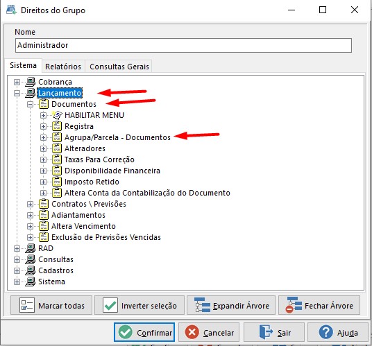Expand the Alteradores node

point(43,149)
